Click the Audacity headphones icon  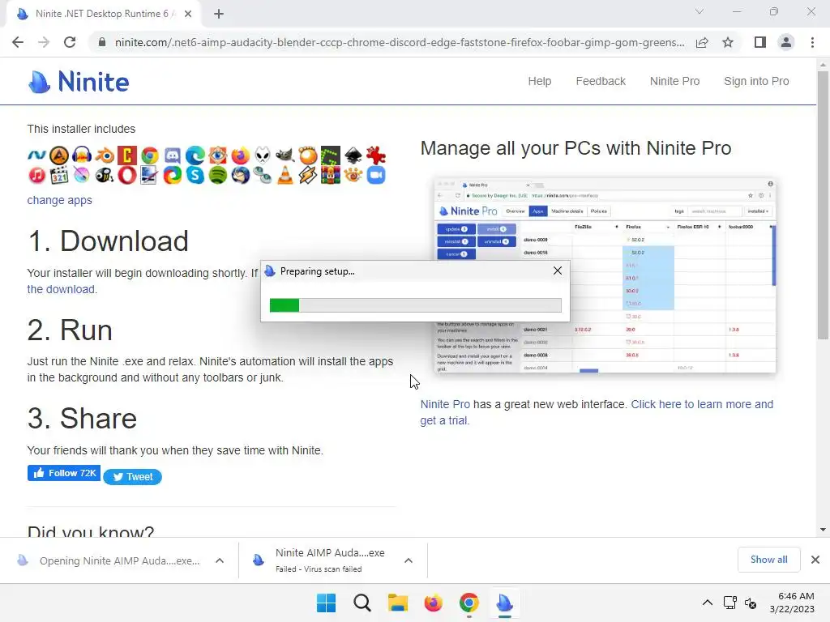tap(82, 155)
